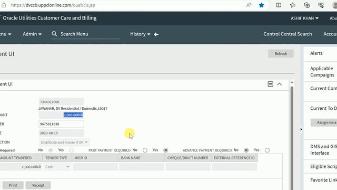Collapse the panel with the chevron-up icon
The image size is (337, 190).
(x=280, y=84)
